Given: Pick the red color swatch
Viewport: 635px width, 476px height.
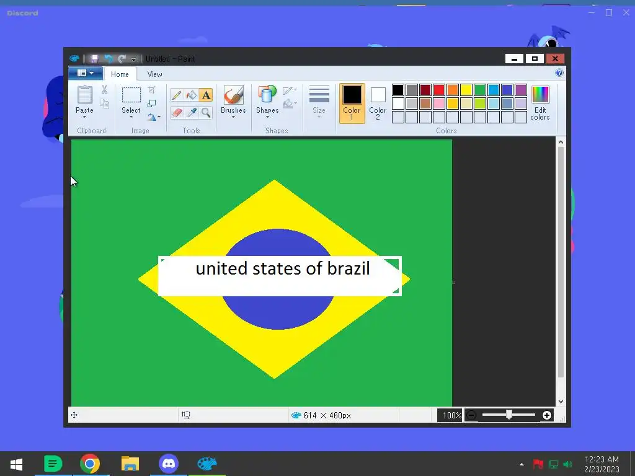Looking at the screenshot, I should point(439,90).
